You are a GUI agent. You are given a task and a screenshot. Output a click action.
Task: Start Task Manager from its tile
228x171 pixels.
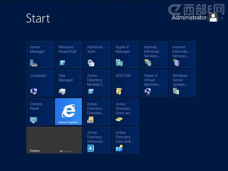[x=68, y=83]
